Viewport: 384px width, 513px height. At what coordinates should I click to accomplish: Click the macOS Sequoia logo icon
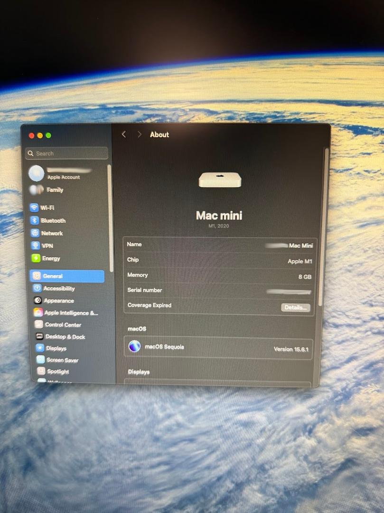click(x=135, y=347)
